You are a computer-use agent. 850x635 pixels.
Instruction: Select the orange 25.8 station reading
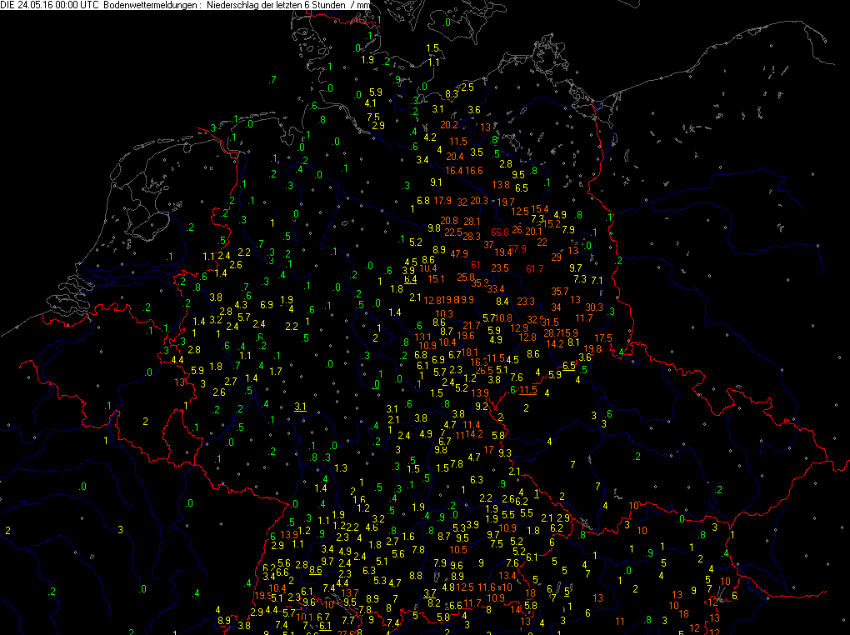tap(466, 277)
